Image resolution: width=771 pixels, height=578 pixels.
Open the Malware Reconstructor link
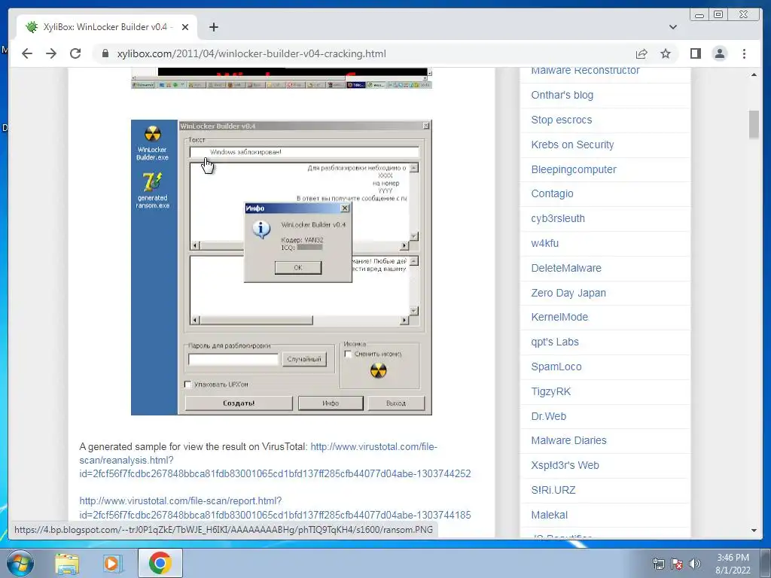tap(585, 71)
